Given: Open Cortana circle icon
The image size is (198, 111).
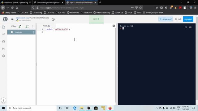Looking at the screenshot, I should pos(60,108).
